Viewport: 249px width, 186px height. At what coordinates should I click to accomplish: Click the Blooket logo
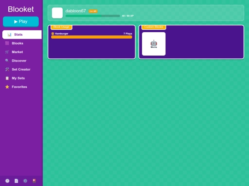pyautogui.click(x=21, y=9)
